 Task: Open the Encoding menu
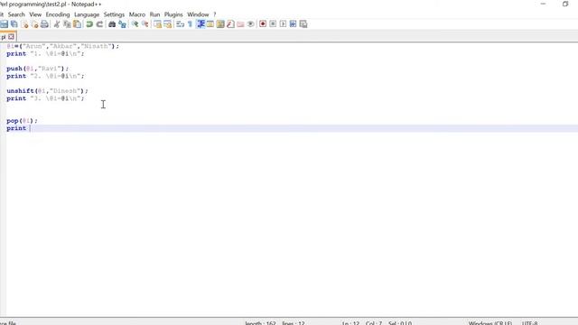(x=58, y=14)
